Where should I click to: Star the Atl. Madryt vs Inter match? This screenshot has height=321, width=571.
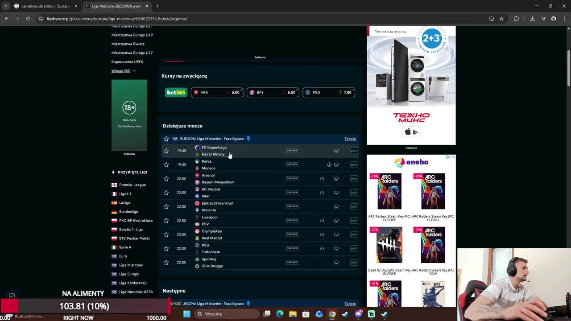pos(166,193)
